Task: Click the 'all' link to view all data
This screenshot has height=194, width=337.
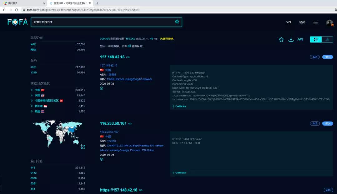Action: tap(129, 46)
